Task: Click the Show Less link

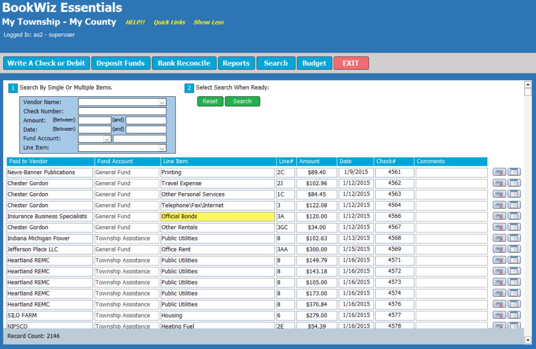Action: 208,22
